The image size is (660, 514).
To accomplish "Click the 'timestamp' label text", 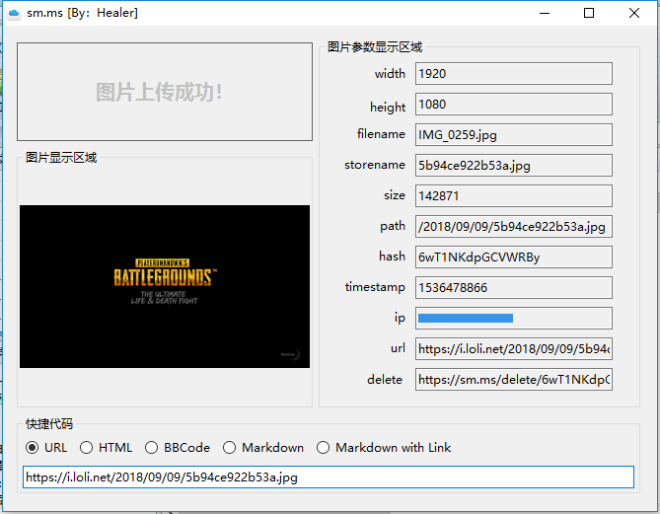I will pos(375,287).
